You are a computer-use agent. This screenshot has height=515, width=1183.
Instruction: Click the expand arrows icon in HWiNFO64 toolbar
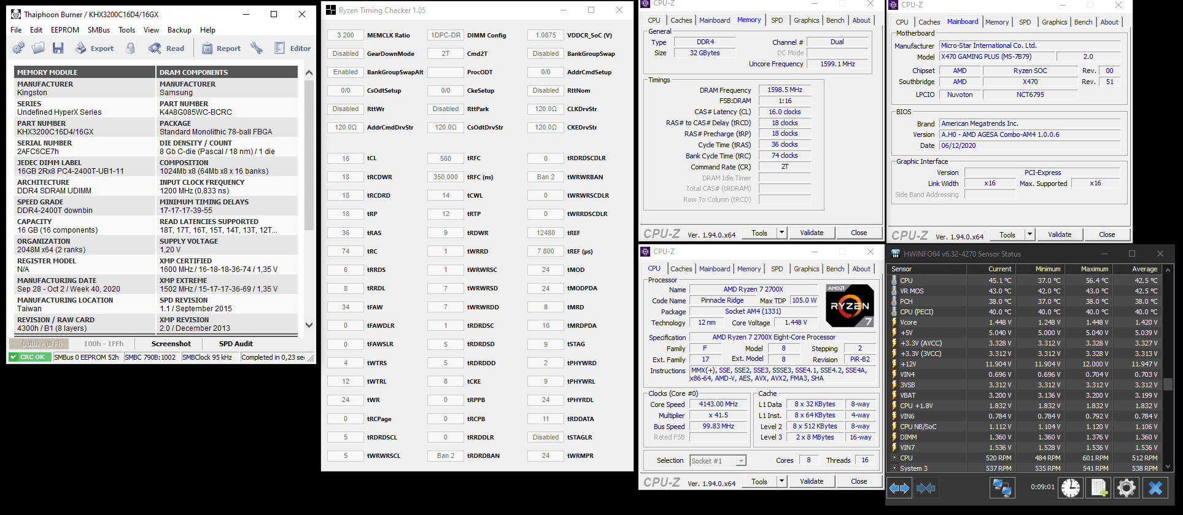point(899,488)
